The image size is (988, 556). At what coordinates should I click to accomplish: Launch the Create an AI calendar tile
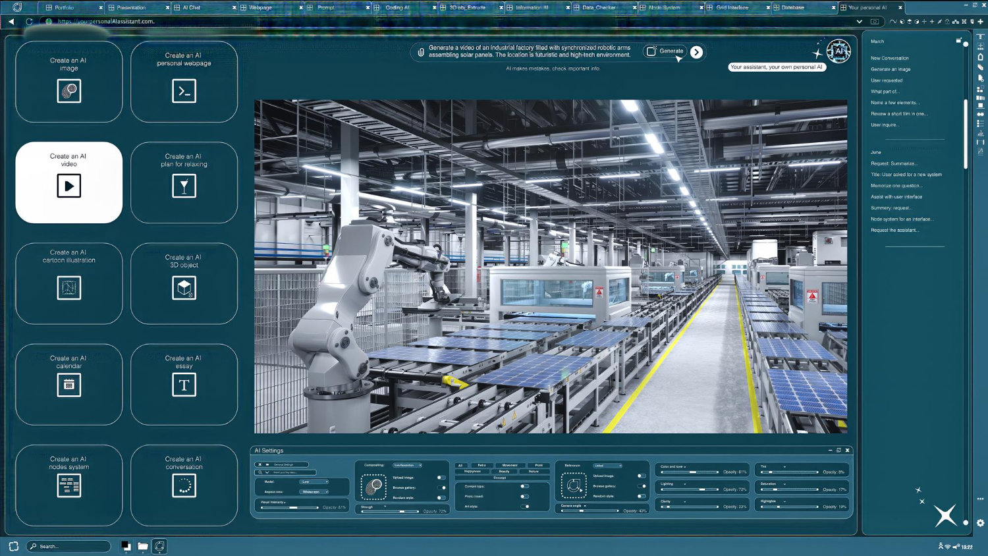point(69,384)
